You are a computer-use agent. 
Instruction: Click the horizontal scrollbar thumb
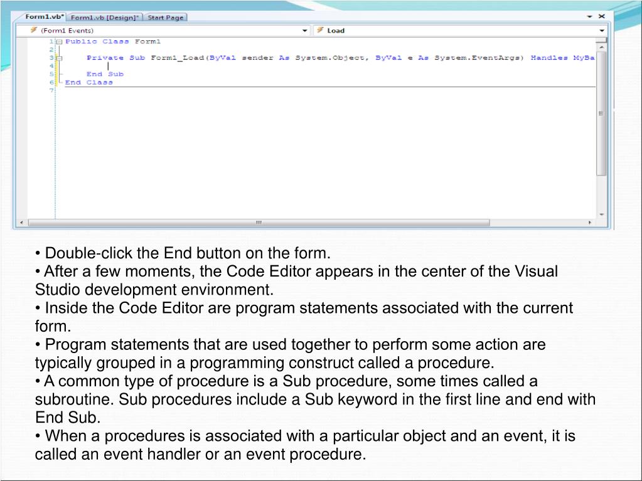point(259,223)
